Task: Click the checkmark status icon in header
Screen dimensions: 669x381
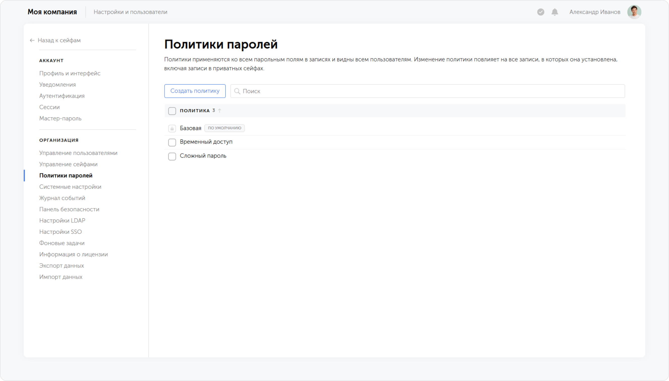Action: click(x=540, y=12)
